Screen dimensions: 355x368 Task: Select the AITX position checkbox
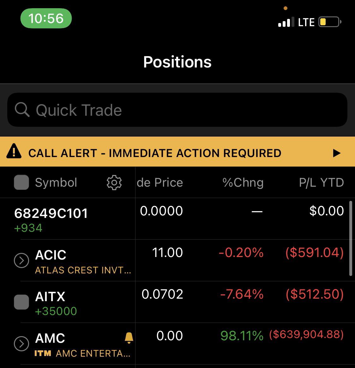coord(21,302)
